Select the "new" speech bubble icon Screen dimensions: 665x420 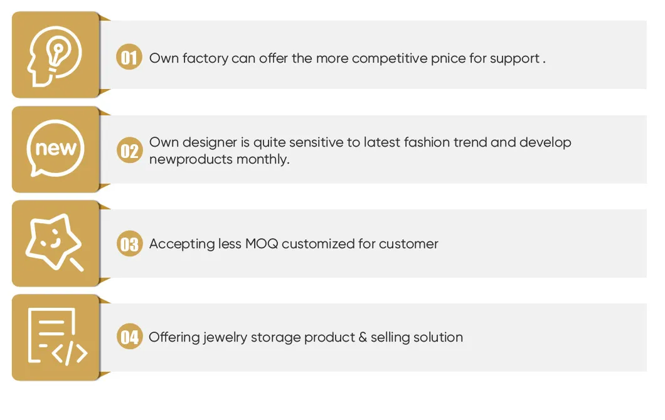(55, 149)
